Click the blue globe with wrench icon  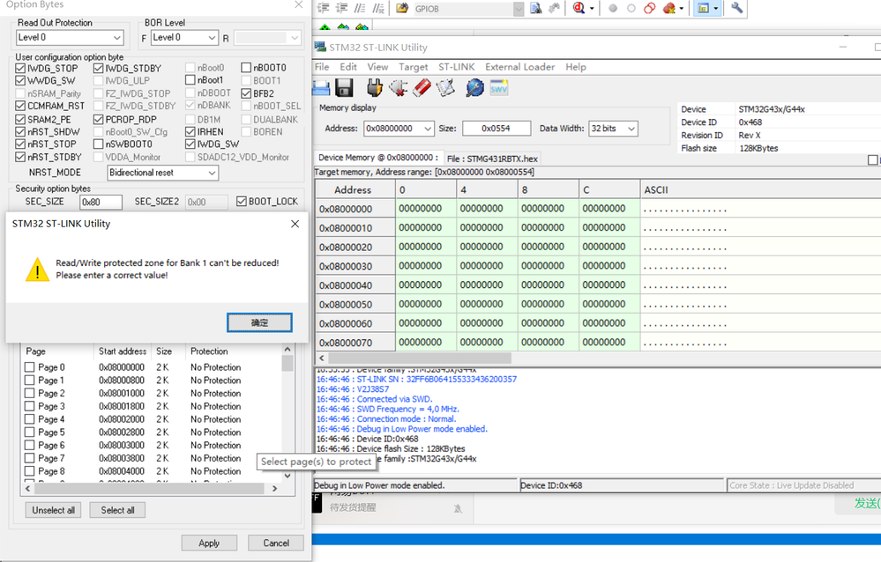(474, 88)
